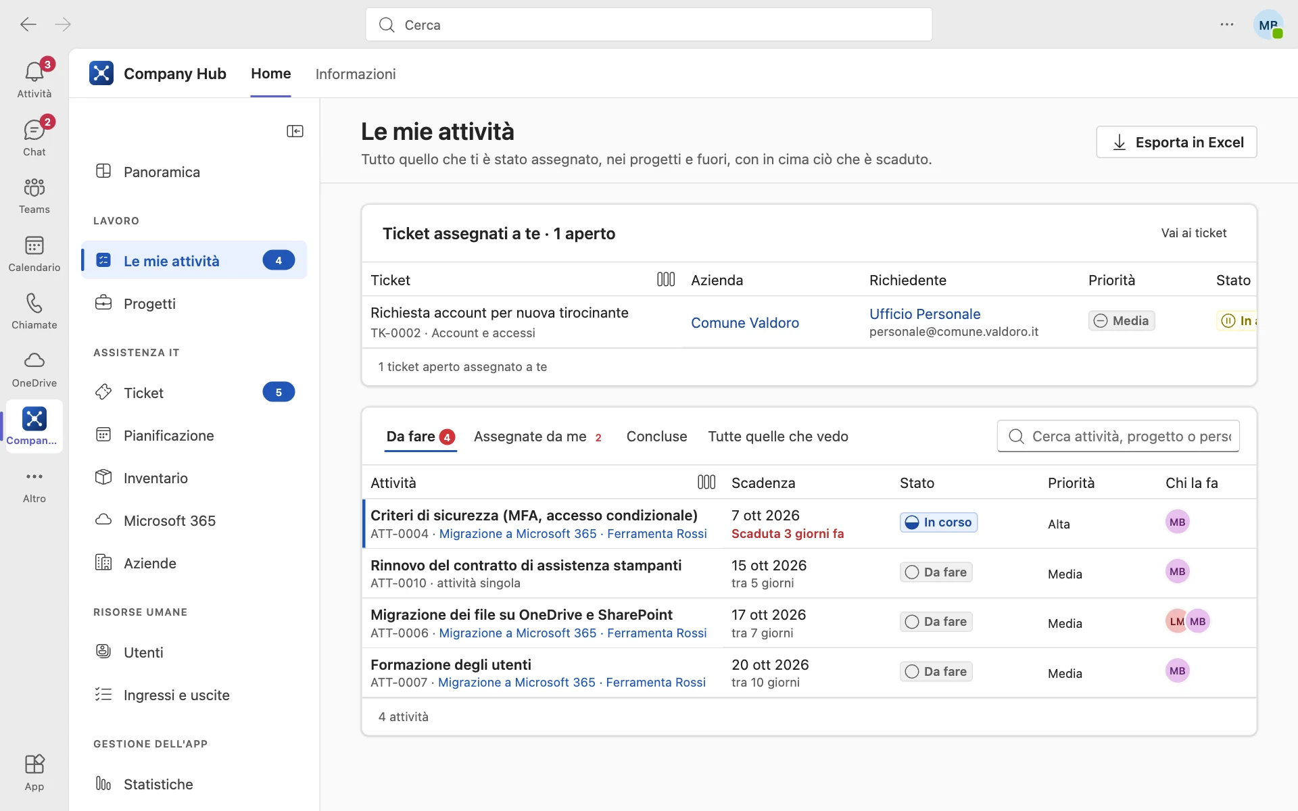
Task: Open Inventario in the sidebar
Action: click(194, 478)
